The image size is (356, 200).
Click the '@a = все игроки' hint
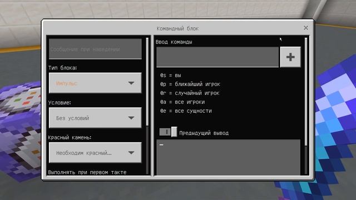point(182,102)
